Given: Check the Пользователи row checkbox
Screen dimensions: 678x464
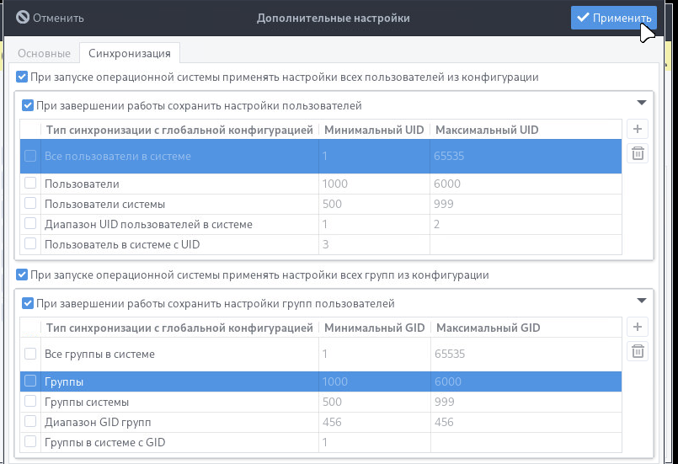Looking at the screenshot, I should tap(30, 183).
